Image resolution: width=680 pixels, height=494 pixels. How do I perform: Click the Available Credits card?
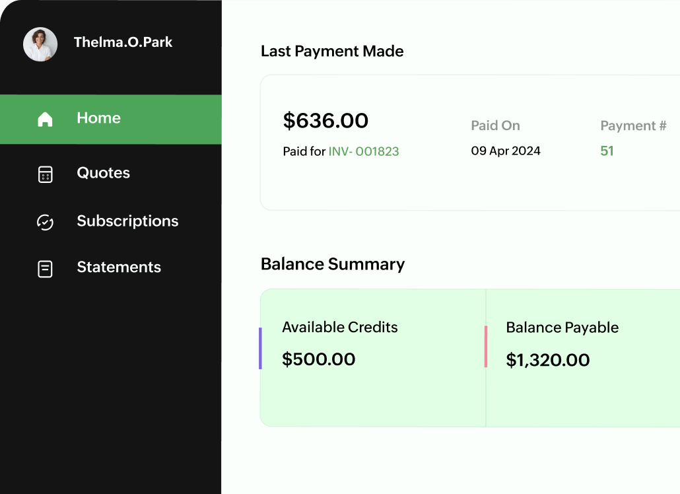tap(372, 357)
